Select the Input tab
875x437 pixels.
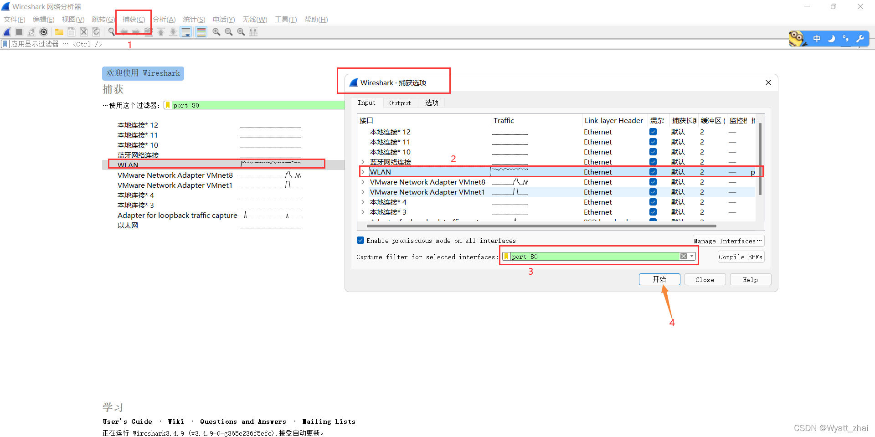point(367,103)
